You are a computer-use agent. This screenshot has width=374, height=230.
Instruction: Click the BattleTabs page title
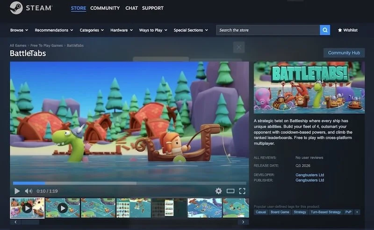point(28,53)
